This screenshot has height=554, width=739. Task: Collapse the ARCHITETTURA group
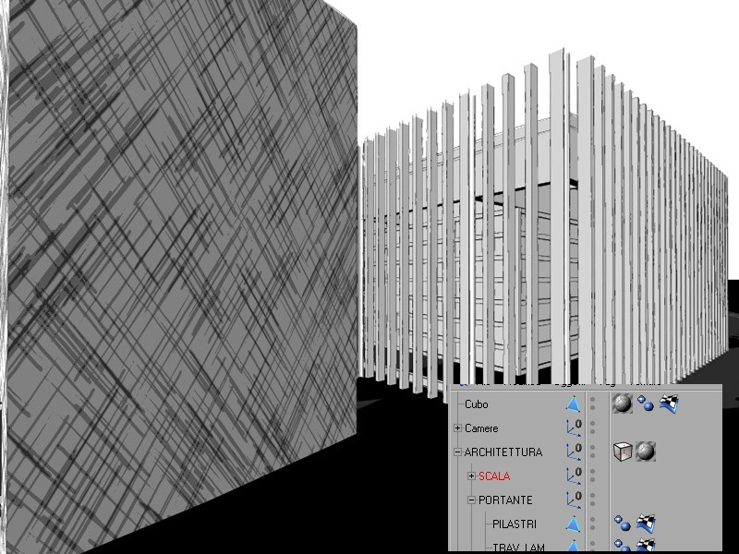(457, 452)
